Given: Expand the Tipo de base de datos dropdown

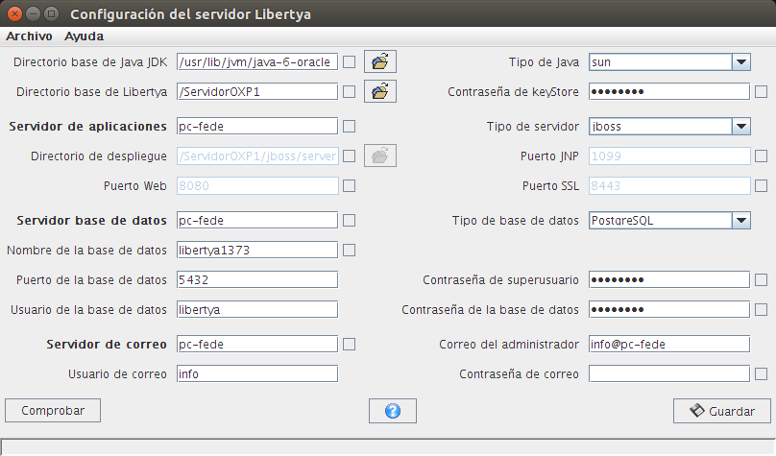Looking at the screenshot, I should [740, 221].
